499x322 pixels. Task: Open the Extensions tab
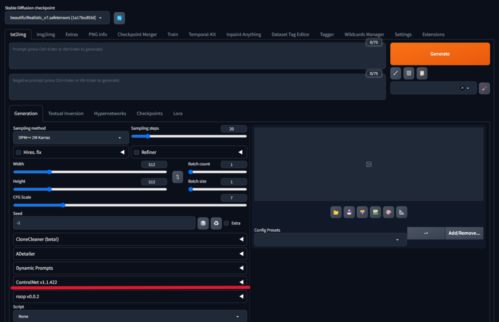pyautogui.click(x=433, y=35)
